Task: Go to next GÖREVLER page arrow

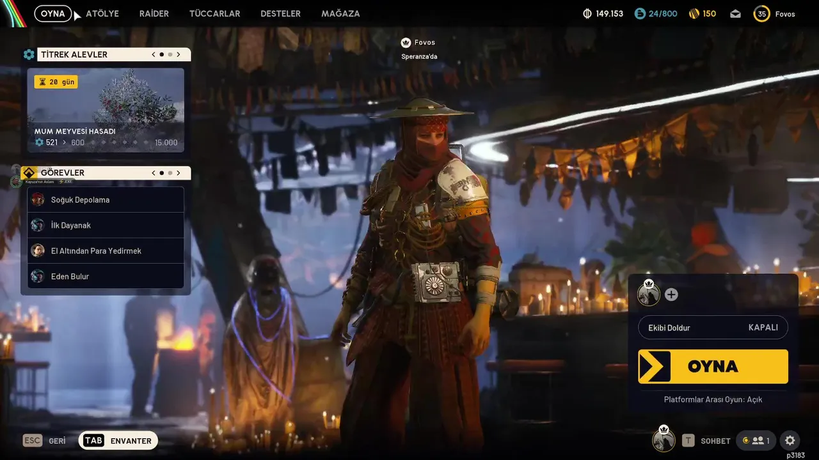Action: coord(179,173)
